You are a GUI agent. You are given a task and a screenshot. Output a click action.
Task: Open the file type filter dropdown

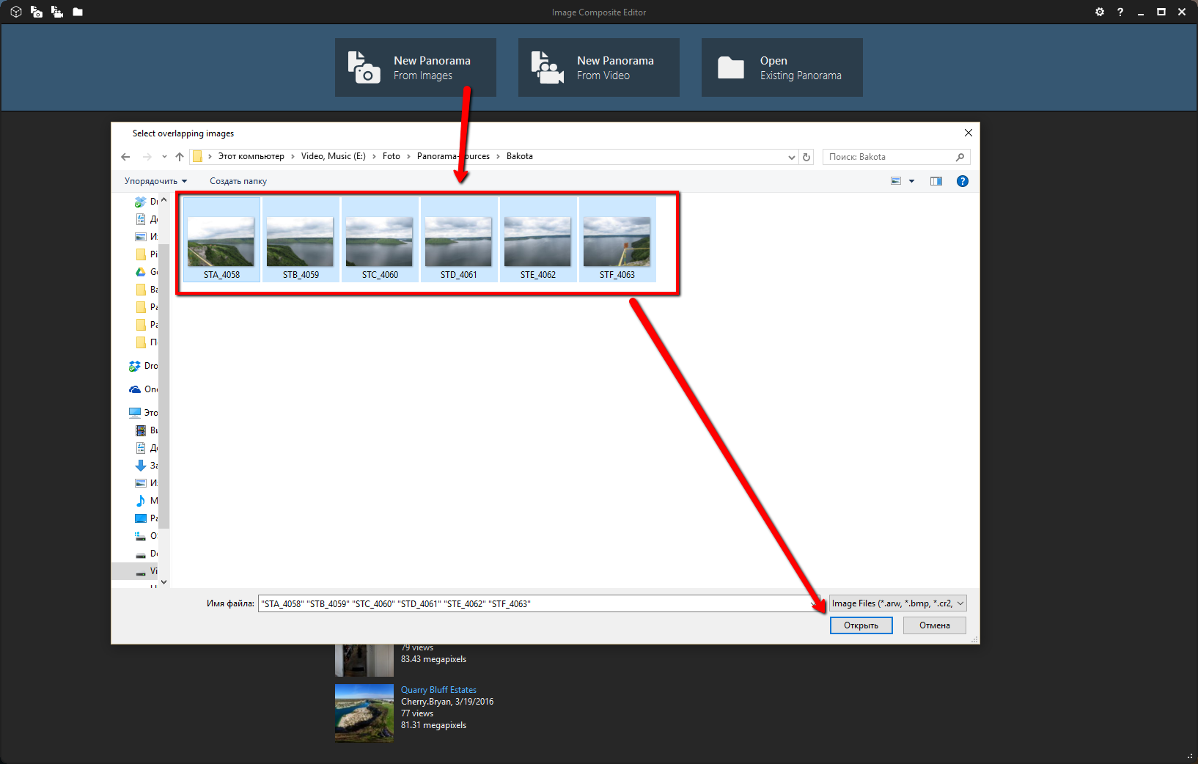(897, 603)
